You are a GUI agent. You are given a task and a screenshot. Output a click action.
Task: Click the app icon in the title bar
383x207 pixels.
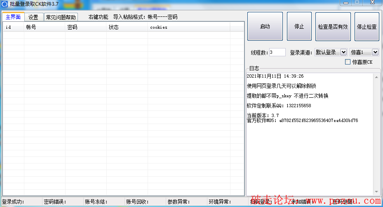pyautogui.click(x=5, y=4)
